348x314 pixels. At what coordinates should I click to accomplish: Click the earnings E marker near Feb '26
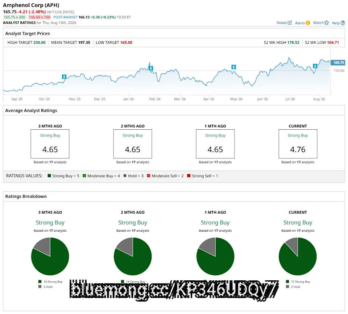[151, 68]
